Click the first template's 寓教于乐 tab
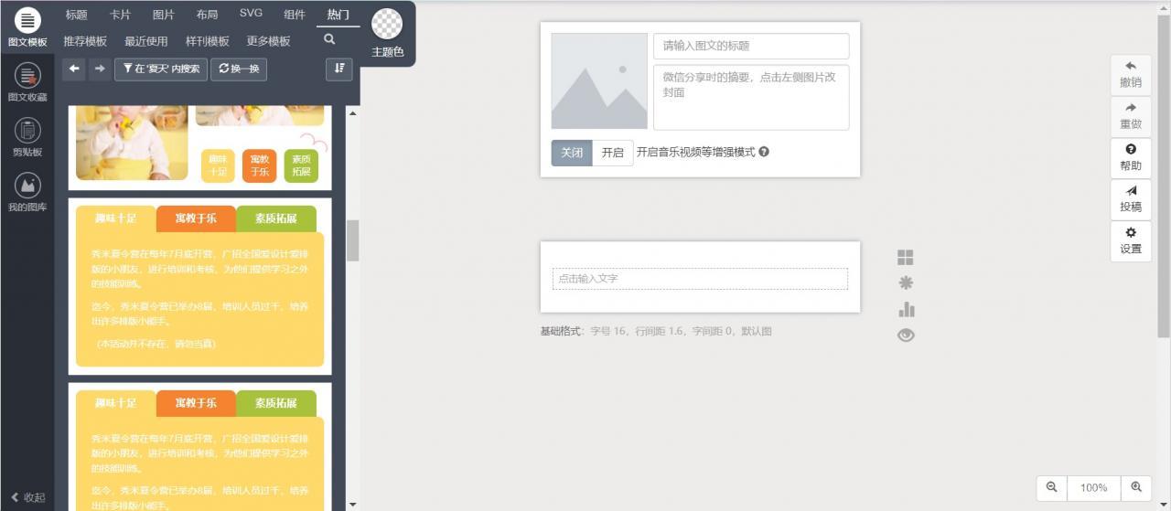1171x511 pixels. click(x=196, y=218)
